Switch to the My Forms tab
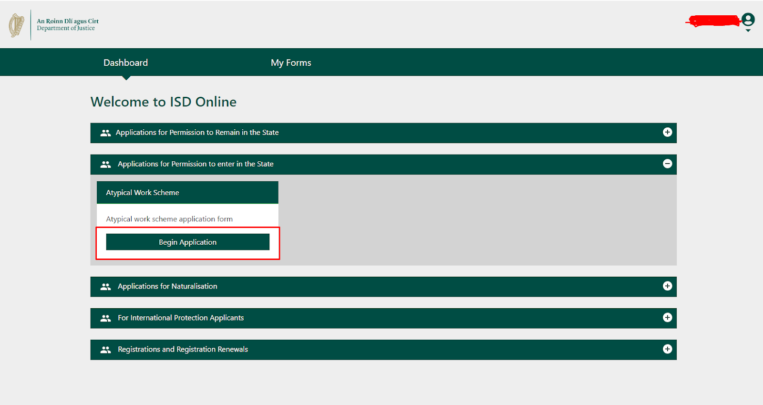This screenshot has height=405, width=763. click(x=291, y=62)
